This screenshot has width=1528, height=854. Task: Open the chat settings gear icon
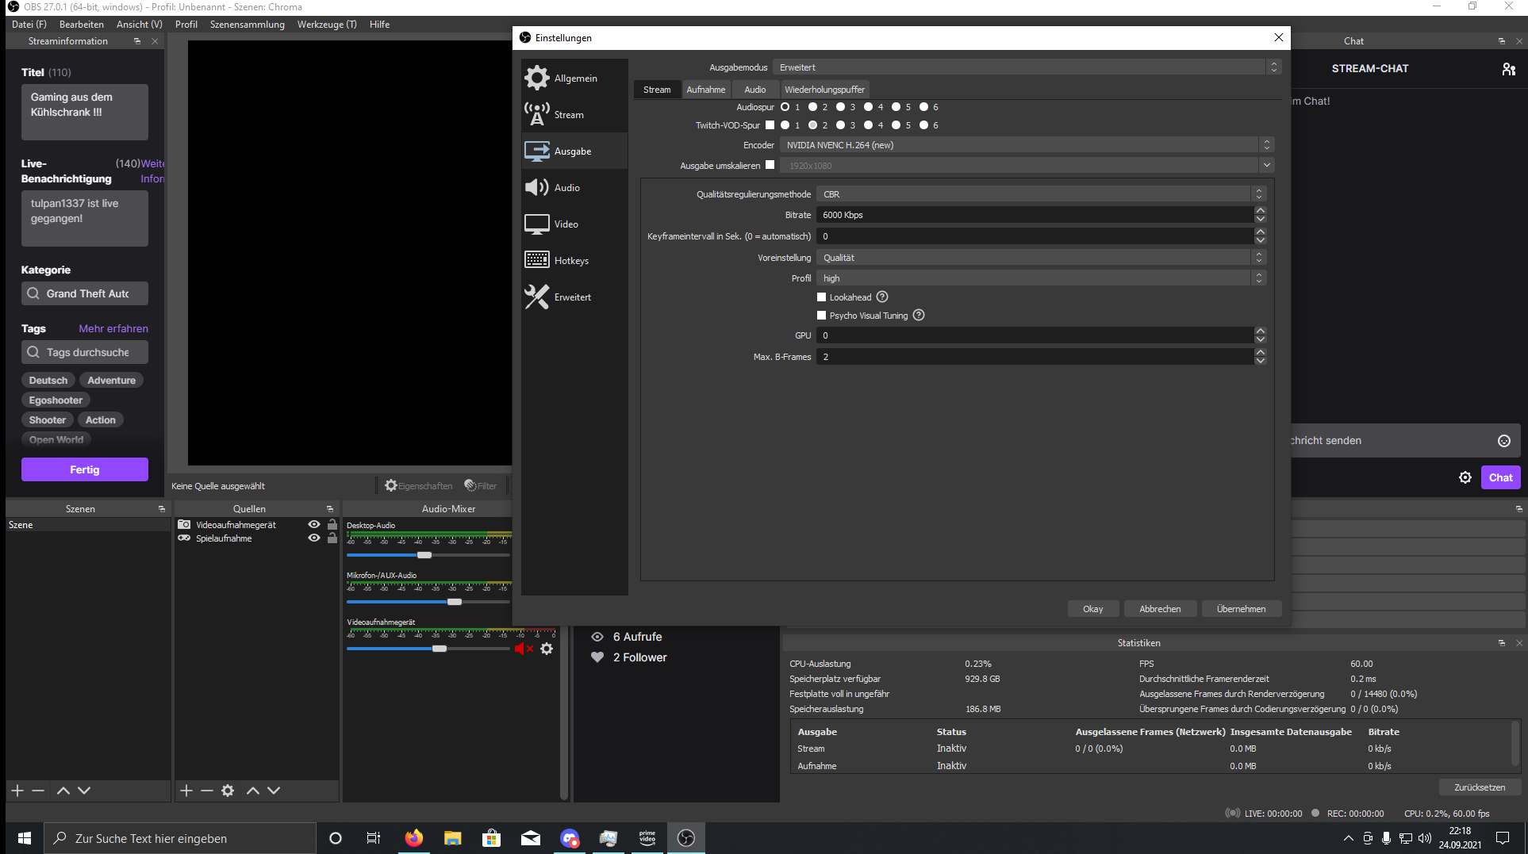click(1465, 477)
